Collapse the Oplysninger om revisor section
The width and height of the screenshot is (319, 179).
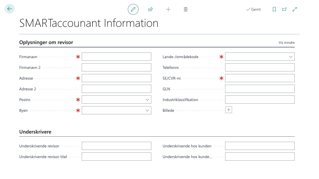[x=46, y=43]
